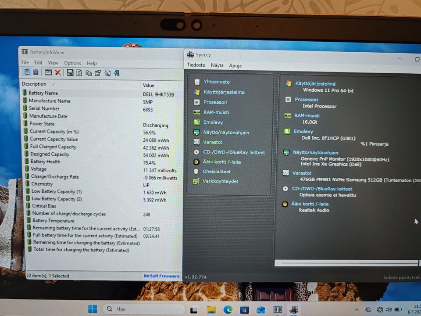The height and width of the screenshot is (316, 421).
Task: Open the Tiedosto menu in Speccy
Action: pos(196,65)
